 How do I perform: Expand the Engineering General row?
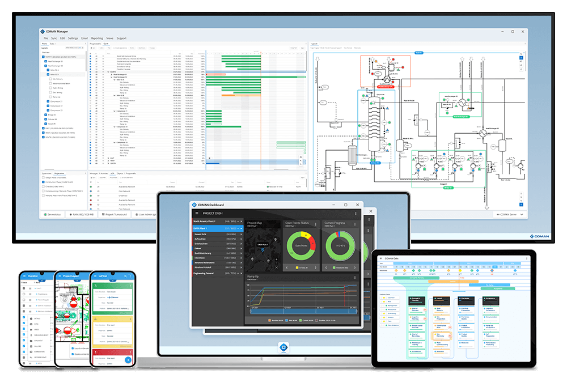click(x=240, y=273)
